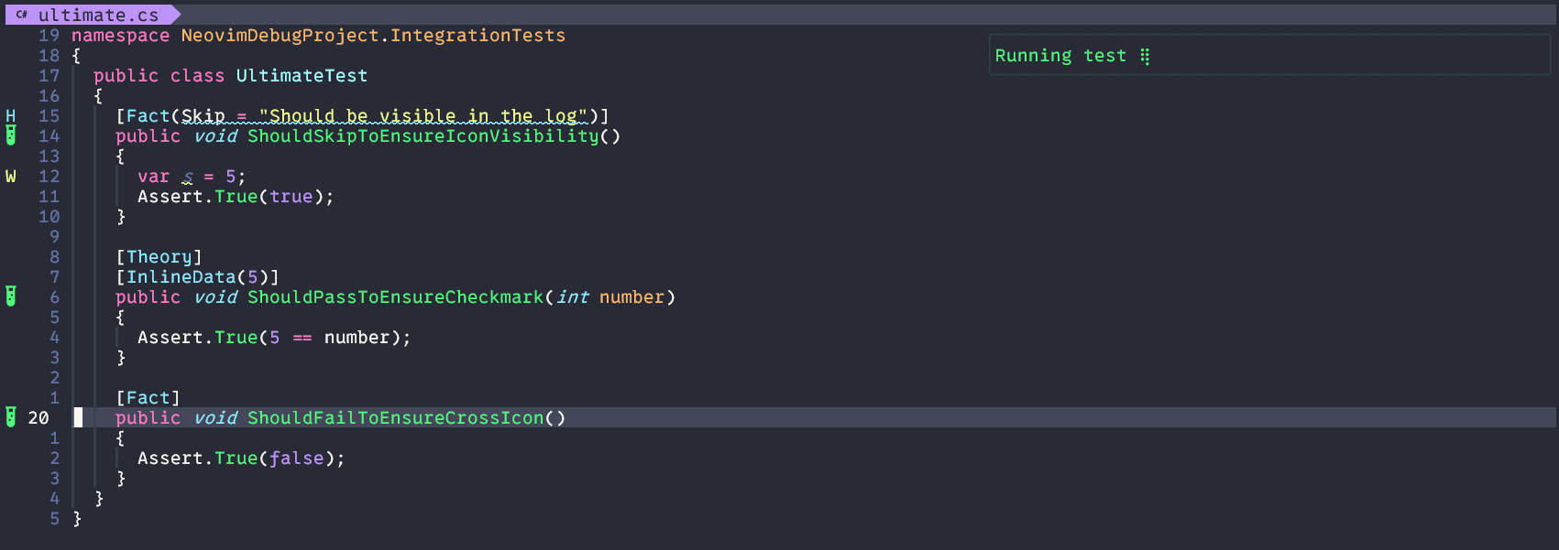
Task: Click the UltimateTest class name
Action: (x=302, y=75)
